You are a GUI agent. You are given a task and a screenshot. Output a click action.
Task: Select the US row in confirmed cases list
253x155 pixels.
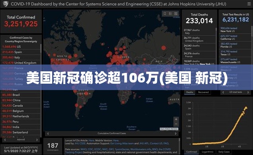pyautogui.click(x=21, y=47)
